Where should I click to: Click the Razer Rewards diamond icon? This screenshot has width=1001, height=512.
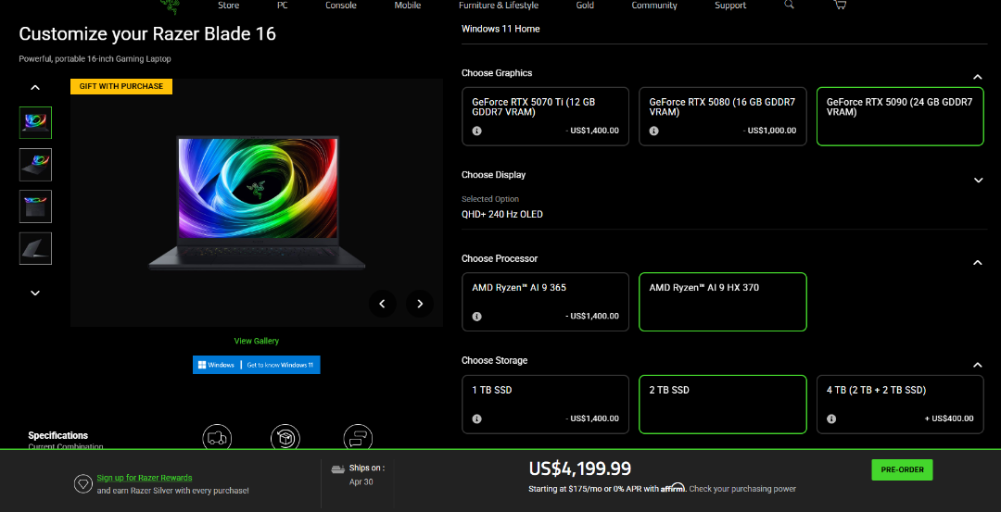tap(82, 484)
